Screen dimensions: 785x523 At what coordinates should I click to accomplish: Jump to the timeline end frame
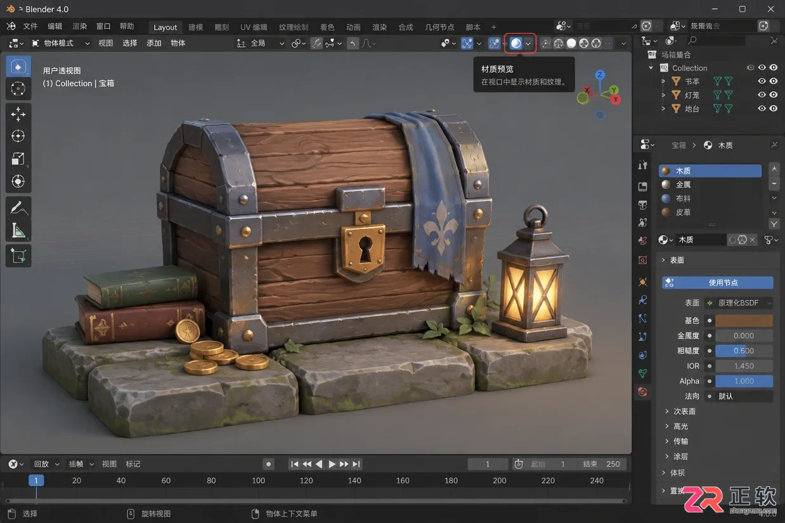tap(356, 464)
